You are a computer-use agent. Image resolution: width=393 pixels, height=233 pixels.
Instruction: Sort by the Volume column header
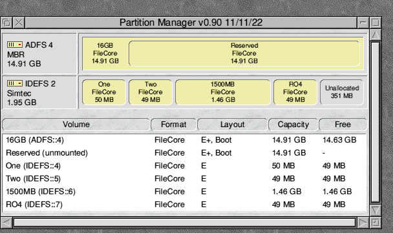tap(76, 125)
